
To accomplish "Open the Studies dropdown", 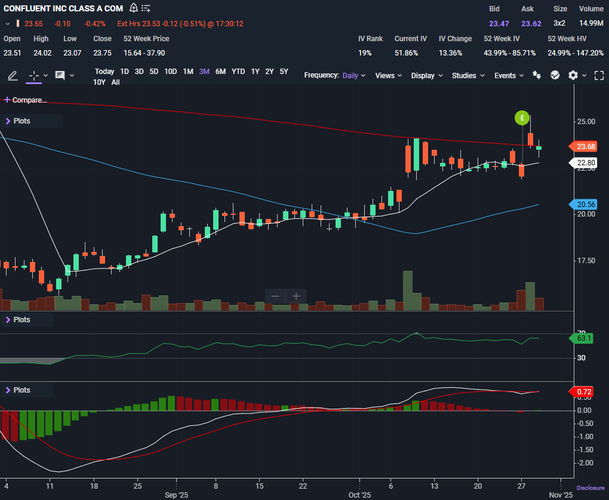I will pos(468,75).
